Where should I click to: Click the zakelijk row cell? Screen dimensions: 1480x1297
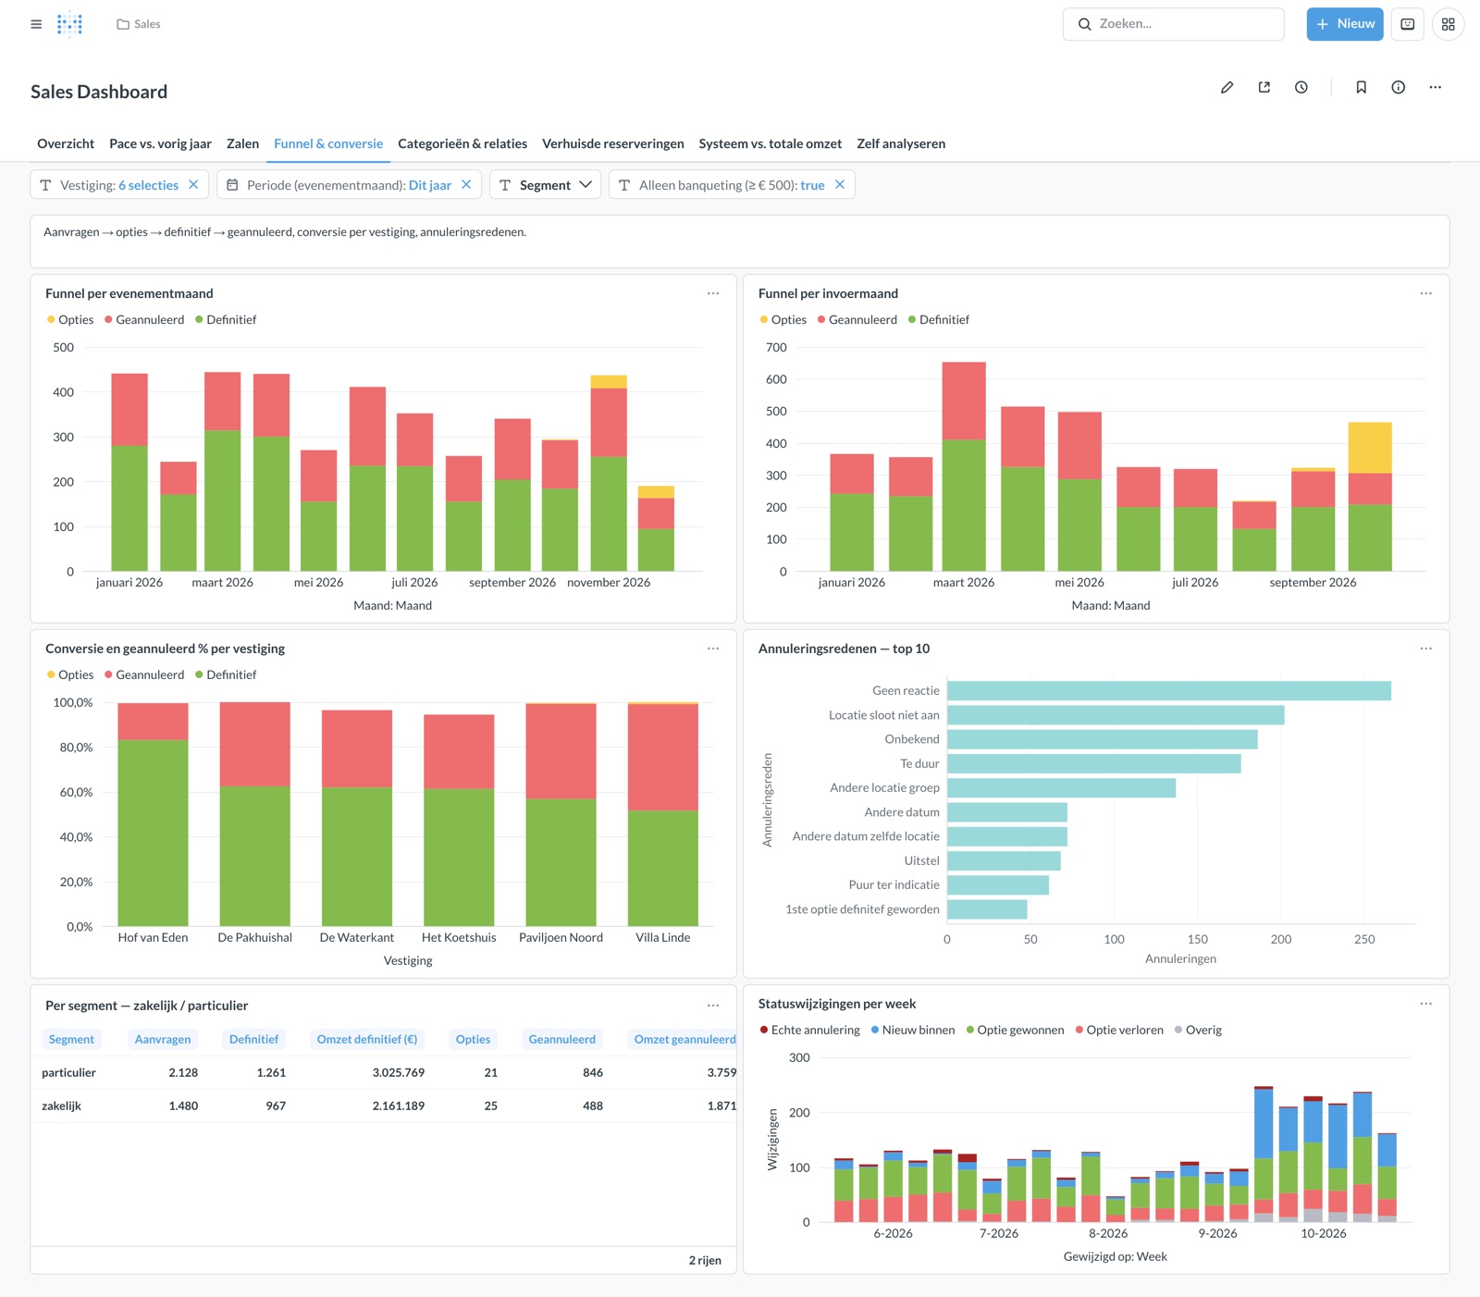pos(61,1106)
